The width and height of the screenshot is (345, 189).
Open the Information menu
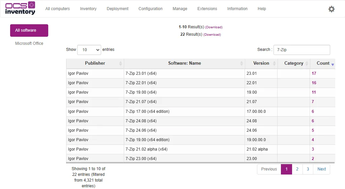tap(237, 9)
